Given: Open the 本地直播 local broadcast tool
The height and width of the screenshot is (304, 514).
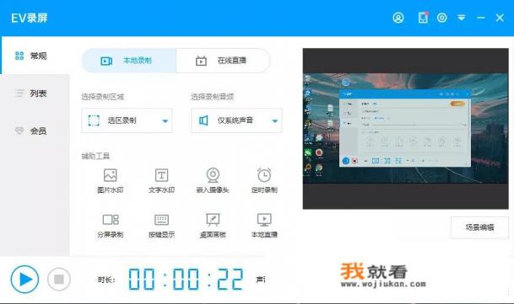Looking at the screenshot, I should (x=264, y=226).
